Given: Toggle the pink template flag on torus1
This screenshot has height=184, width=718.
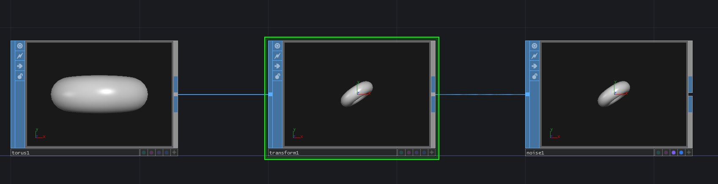Looking at the screenshot, I should pos(151,152).
